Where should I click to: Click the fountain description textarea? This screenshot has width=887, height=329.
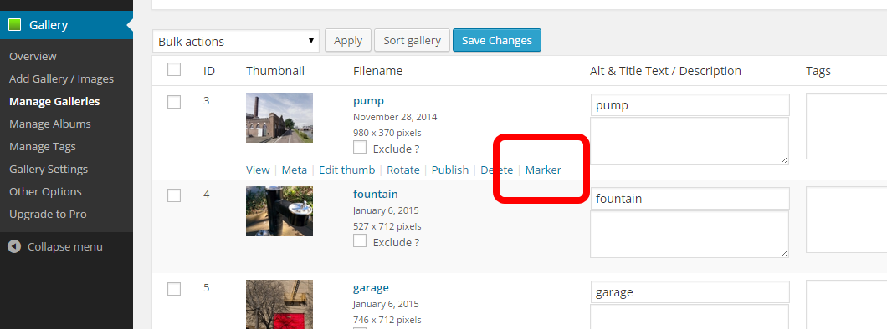[x=690, y=234]
